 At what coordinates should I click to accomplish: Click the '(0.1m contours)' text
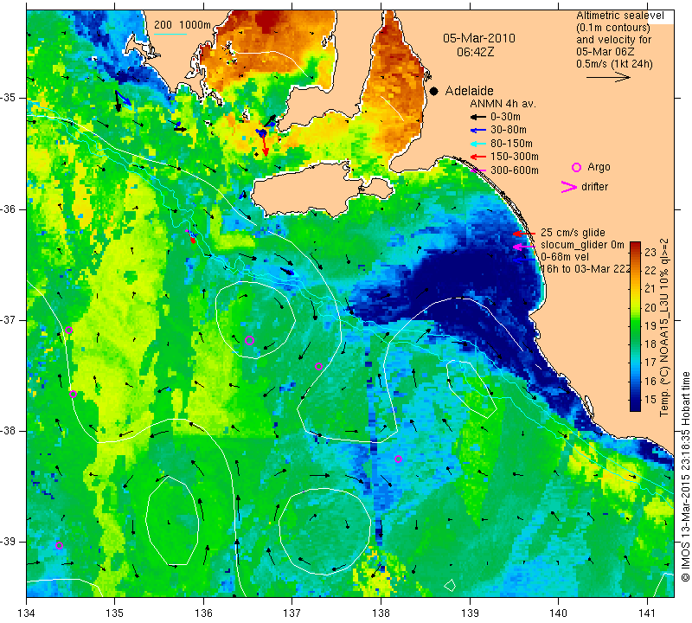[x=612, y=28]
